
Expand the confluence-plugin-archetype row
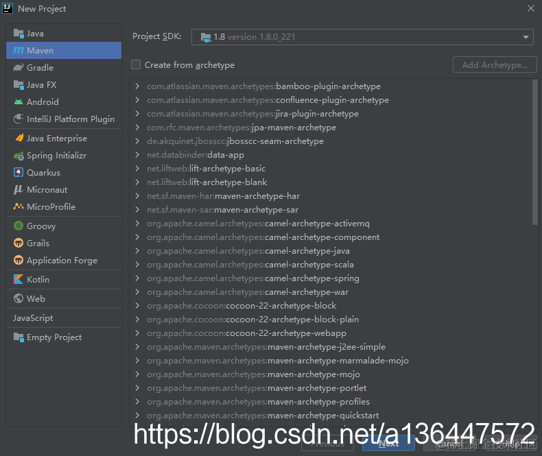[137, 100]
